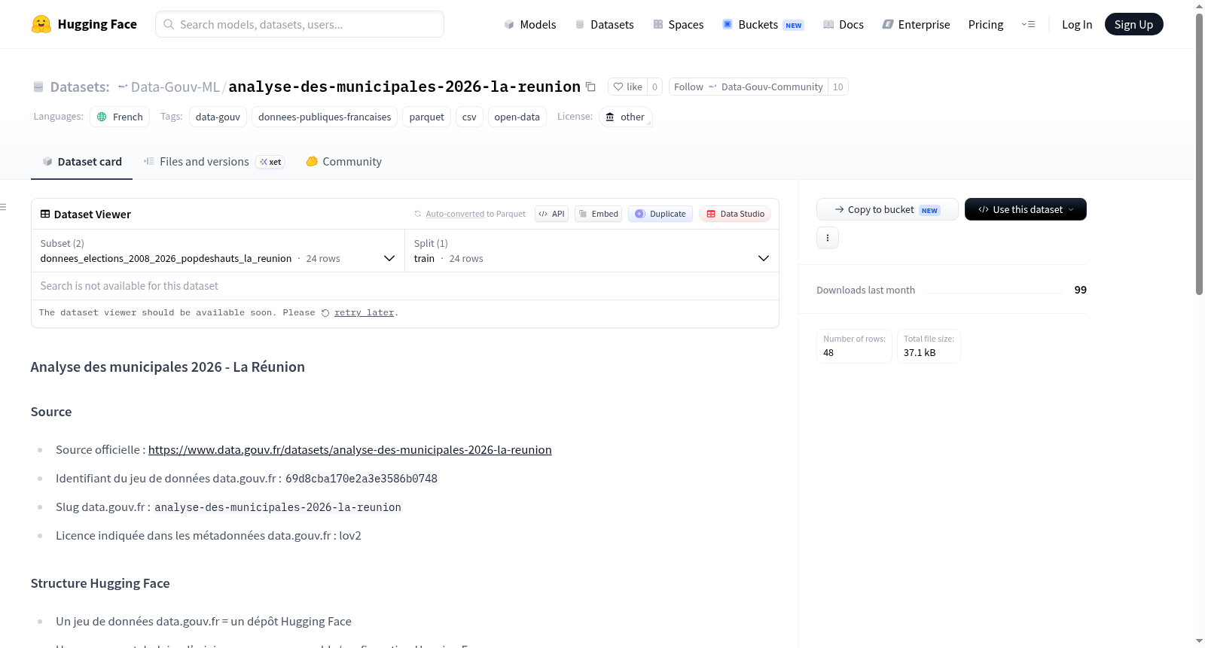Copy dataset name with the copy icon
1205x648 pixels.
point(590,87)
